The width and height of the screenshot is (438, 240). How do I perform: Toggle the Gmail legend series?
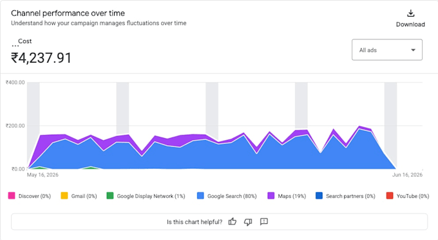pyautogui.click(x=79, y=196)
